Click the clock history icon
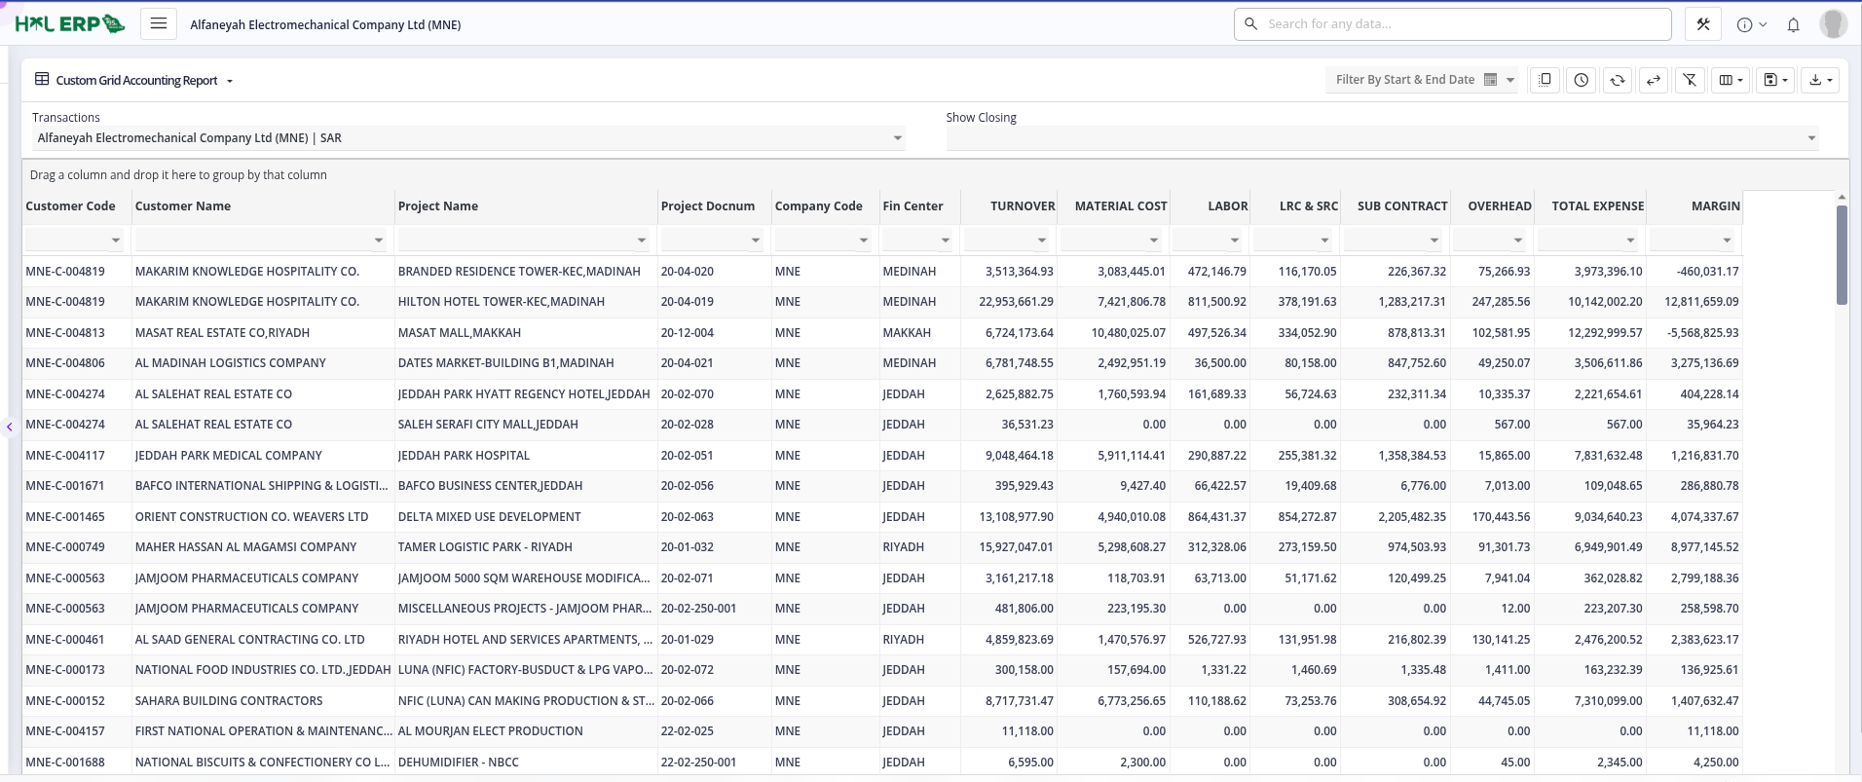1862x782 pixels. [1581, 81]
